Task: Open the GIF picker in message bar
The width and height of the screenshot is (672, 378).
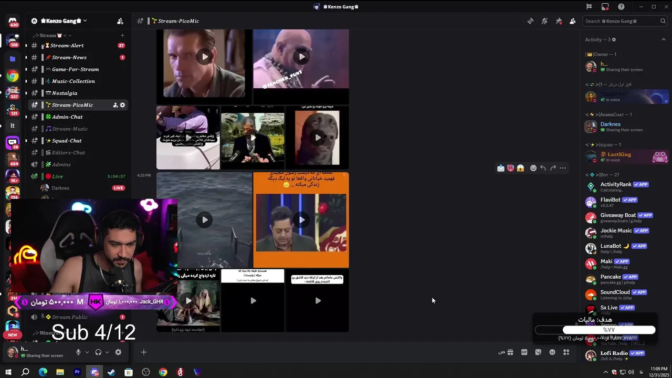Action: pos(524,352)
